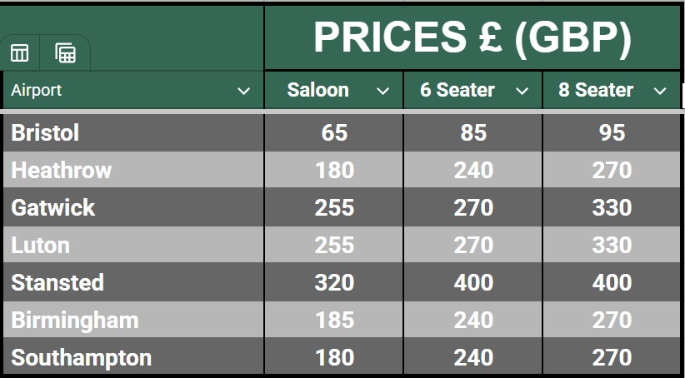Select the PRICES £ (GBP) title header
Image resolution: width=685 pixels, height=378 pixels.
coord(472,38)
